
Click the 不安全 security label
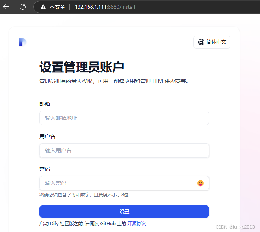57,7
